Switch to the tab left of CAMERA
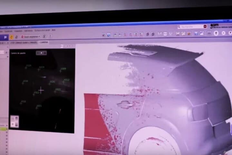Screen dimensions: 232x155 (x=24, y=43)
